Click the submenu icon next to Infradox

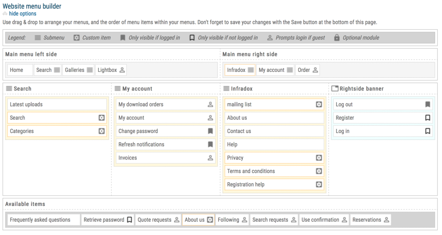tap(251, 70)
